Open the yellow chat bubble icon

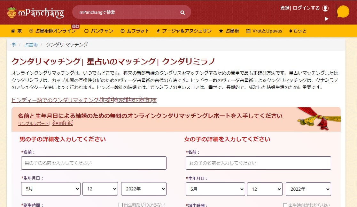point(343,12)
